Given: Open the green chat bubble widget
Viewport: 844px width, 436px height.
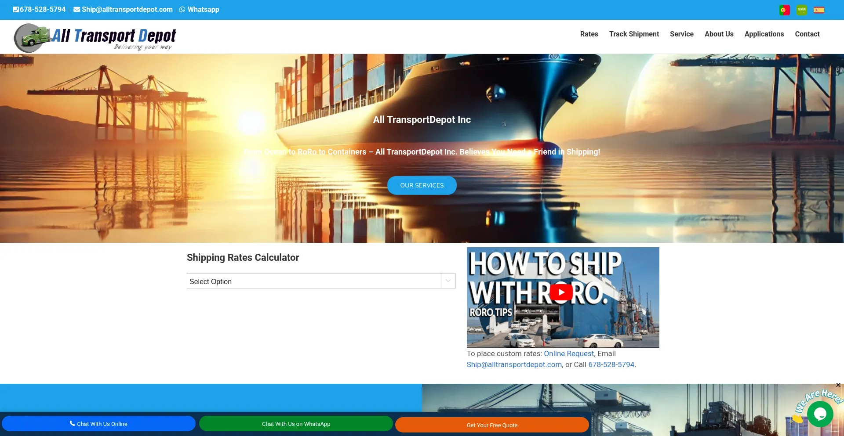Looking at the screenshot, I should pos(820,414).
